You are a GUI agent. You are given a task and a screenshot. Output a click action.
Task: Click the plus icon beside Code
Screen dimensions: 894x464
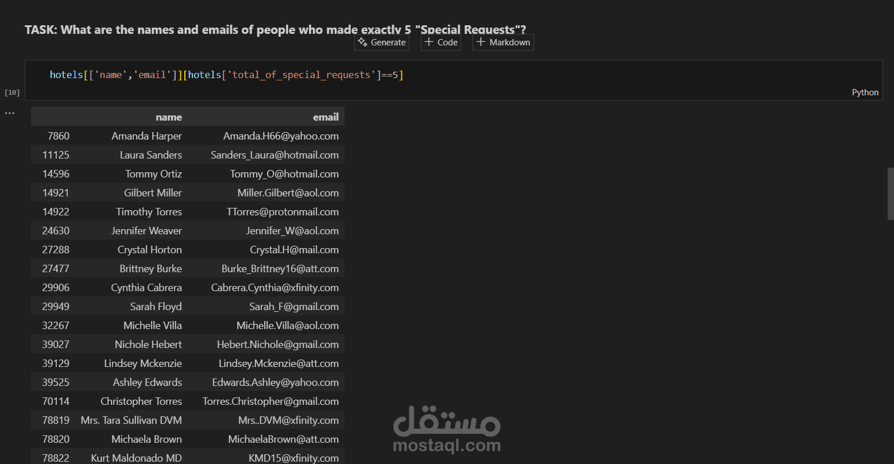[428, 42]
